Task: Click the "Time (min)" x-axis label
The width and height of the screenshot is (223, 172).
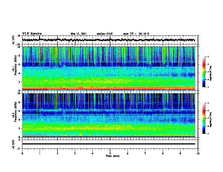Action: point(113,156)
